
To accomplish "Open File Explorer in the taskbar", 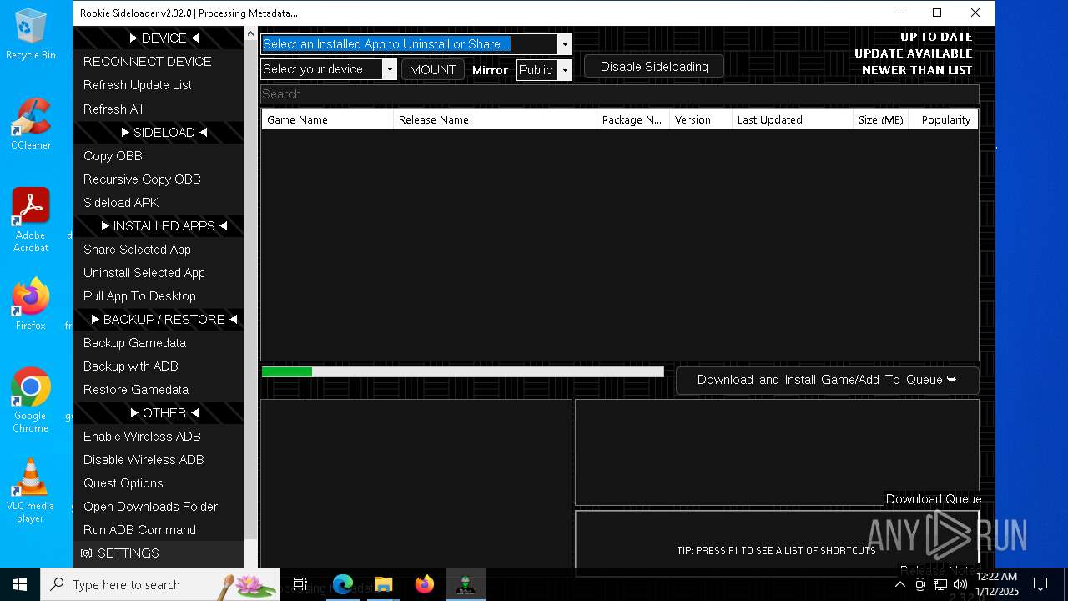I will tap(383, 584).
